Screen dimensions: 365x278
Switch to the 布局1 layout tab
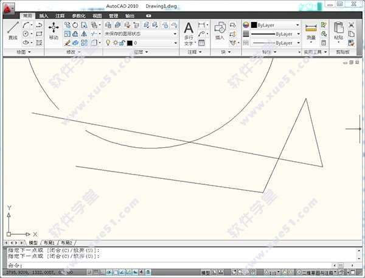50,242
